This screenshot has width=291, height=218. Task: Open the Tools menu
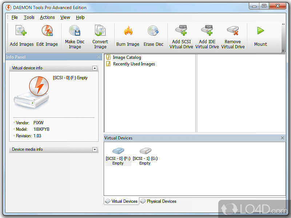pos(29,17)
